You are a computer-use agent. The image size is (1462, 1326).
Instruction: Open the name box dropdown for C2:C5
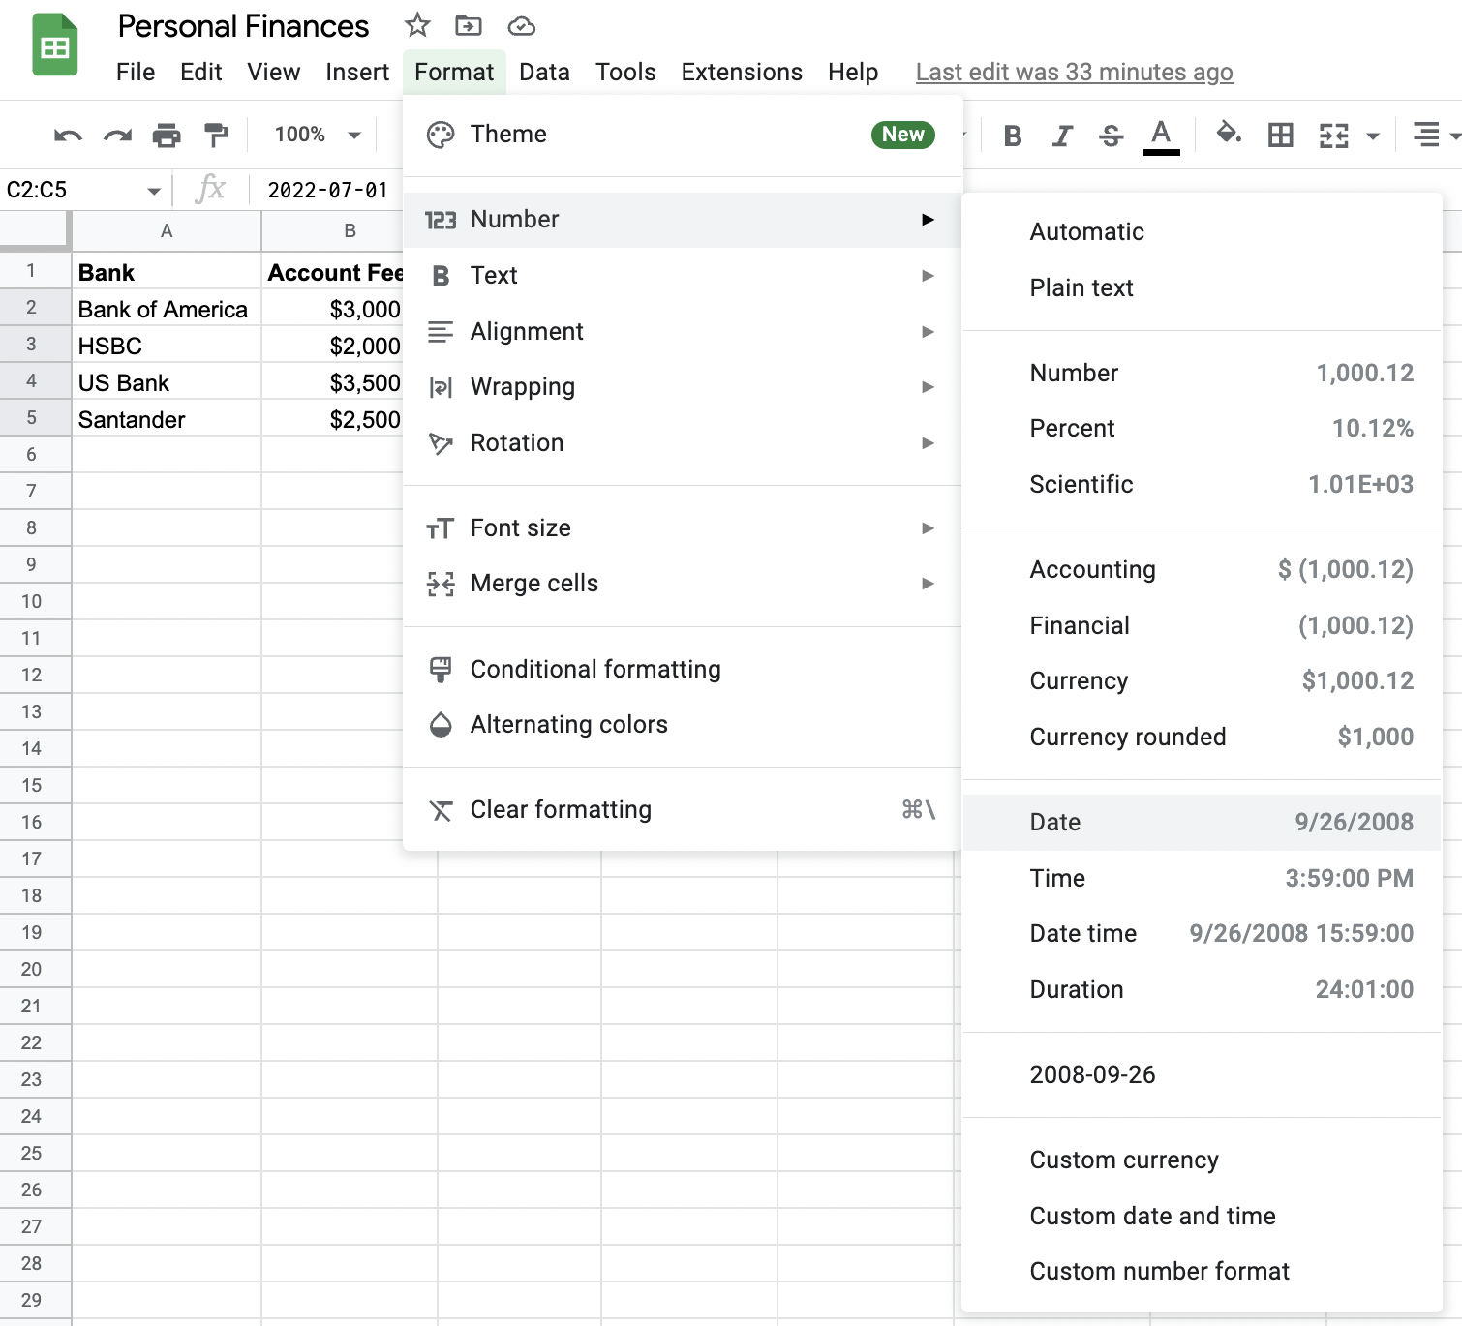coord(153,191)
